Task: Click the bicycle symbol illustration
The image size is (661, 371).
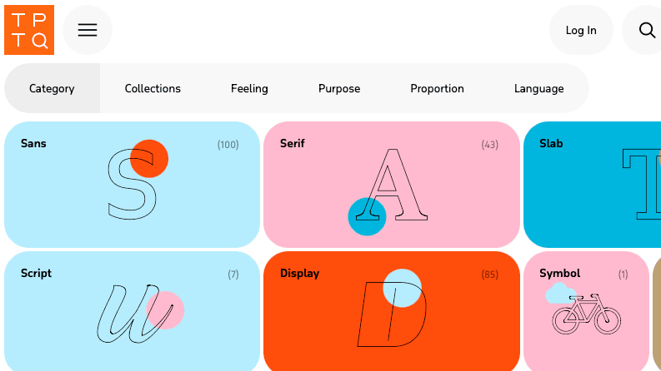Action: (x=586, y=314)
